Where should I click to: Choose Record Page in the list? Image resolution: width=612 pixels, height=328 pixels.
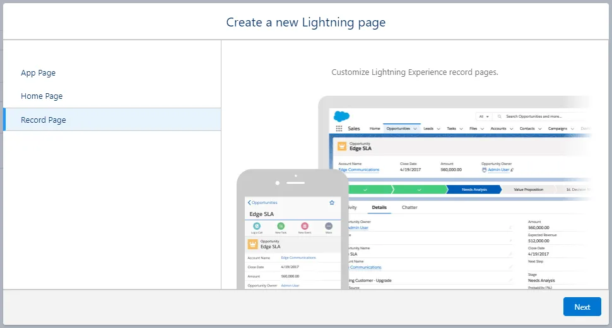point(44,120)
